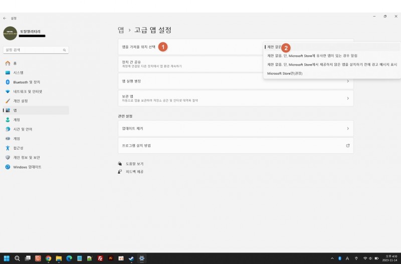Open the blue notepad app in the taskbar

click(x=80, y=258)
